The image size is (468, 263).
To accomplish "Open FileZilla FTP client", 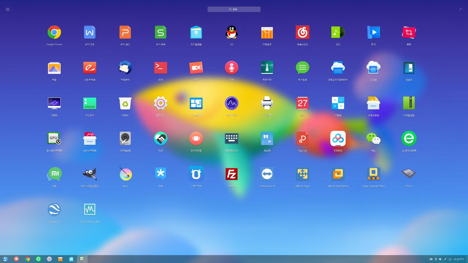I will [232, 174].
